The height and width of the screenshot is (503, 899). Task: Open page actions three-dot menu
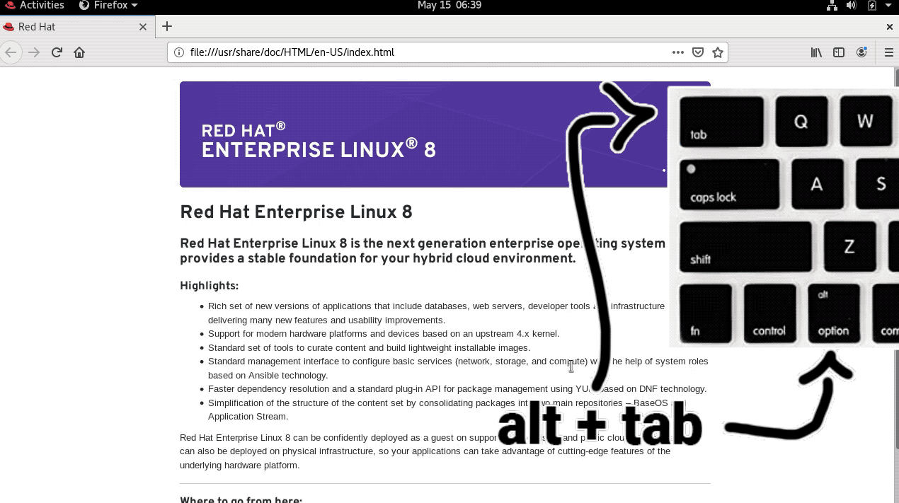point(678,52)
